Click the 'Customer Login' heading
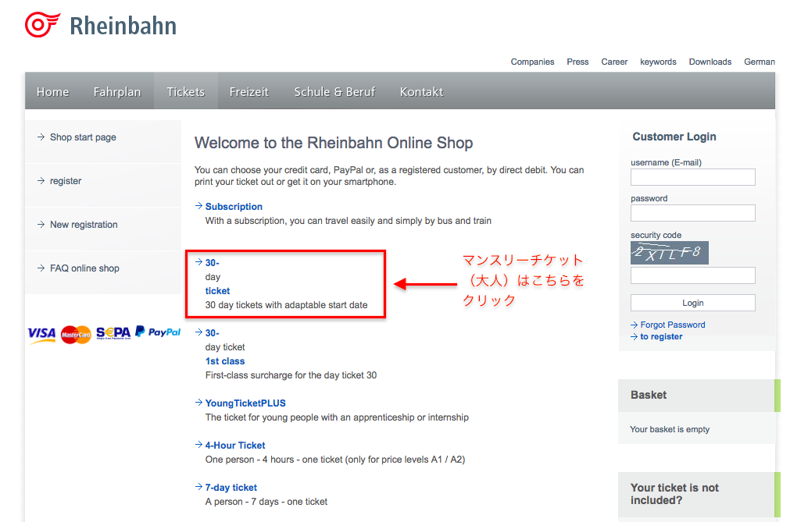 click(674, 137)
